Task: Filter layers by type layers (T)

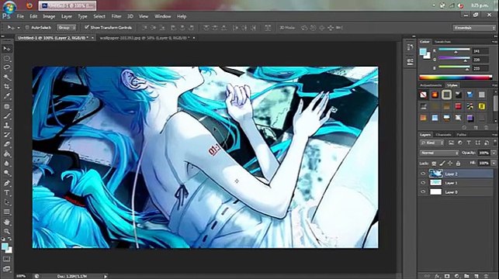Action: click(x=469, y=143)
